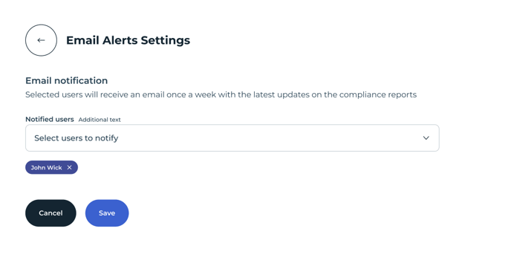Screen dimensions: 511x275
Task: Click the Cancel button
Action: [51, 213]
